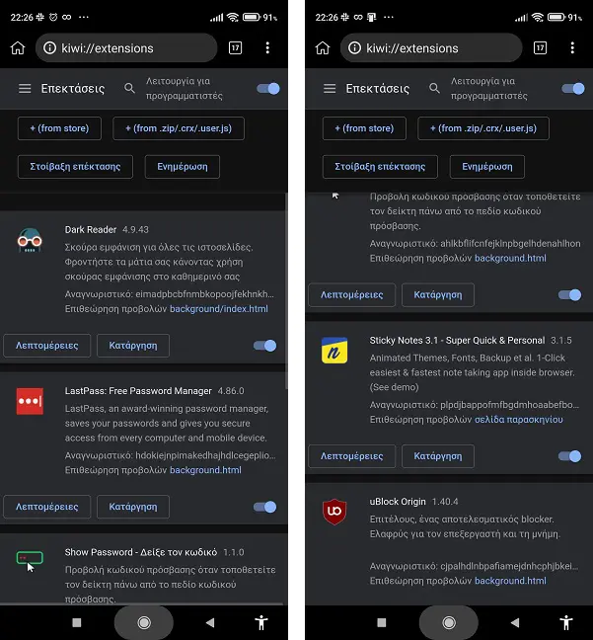593x640 pixels.
Task: Disable the Sticky Notes extension toggle
Action: [569, 456]
